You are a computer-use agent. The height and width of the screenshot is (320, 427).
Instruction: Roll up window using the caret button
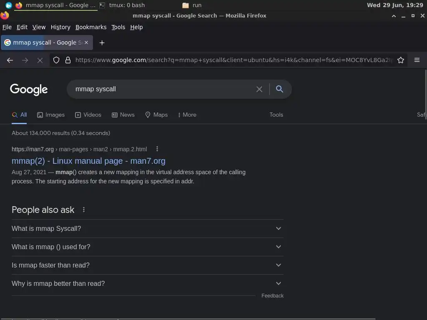[x=394, y=16]
